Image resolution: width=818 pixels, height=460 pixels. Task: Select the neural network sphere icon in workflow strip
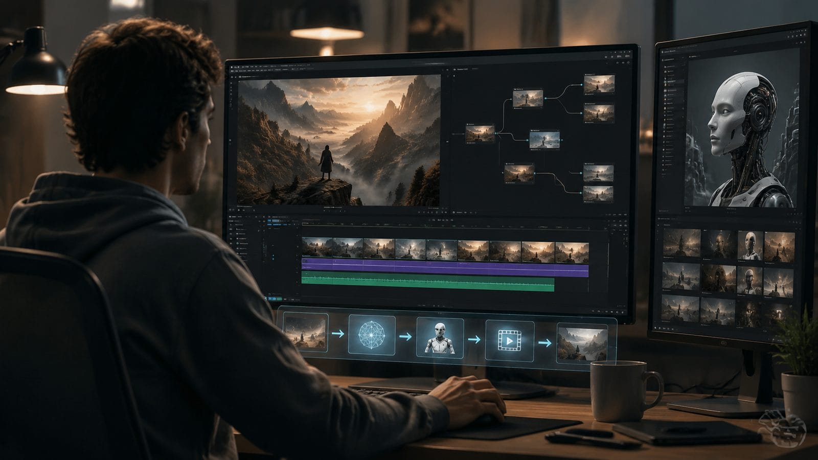[x=372, y=335]
